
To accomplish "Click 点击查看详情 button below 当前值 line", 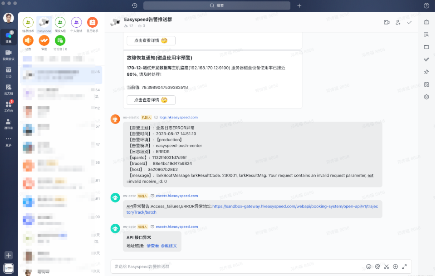I will (x=151, y=100).
